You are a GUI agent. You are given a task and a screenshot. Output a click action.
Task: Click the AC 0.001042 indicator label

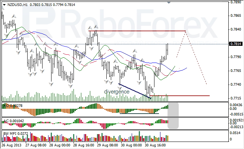[x=14, y=121]
